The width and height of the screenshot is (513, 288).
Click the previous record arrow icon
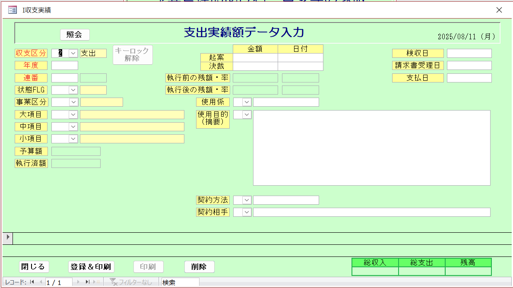tap(41, 282)
